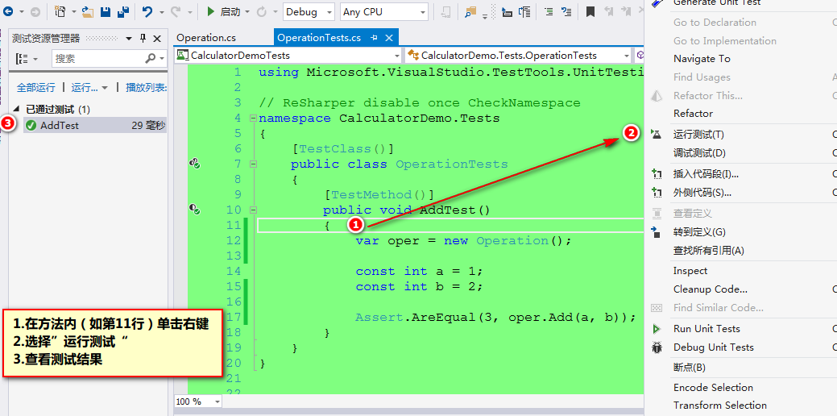Choose Cleanup Code... in the context menu
The width and height of the screenshot is (837, 416).
pos(711,289)
